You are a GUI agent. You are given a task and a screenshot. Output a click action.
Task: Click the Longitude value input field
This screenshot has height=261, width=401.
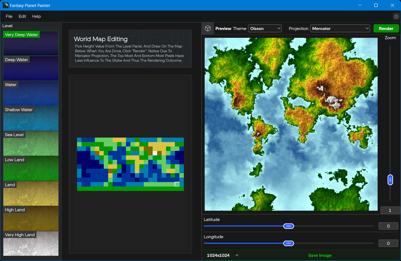click(x=388, y=243)
